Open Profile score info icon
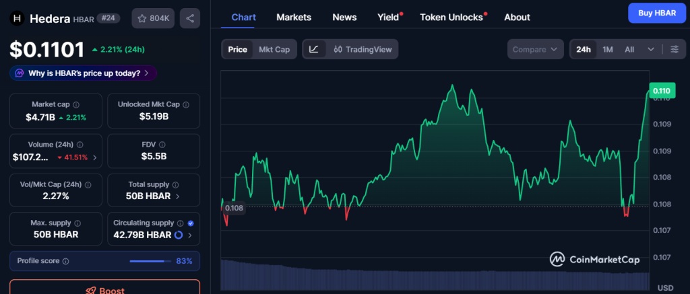Screen dimensions: 690x294 pyautogui.click(x=65, y=261)
